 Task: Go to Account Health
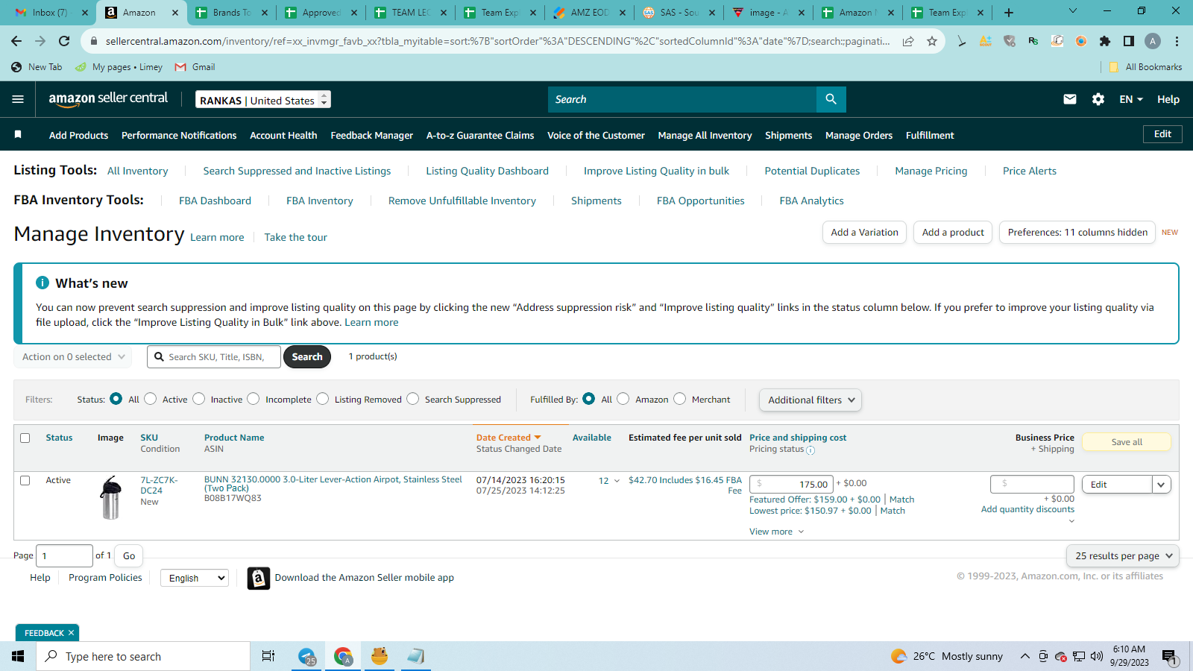pyautogui.click(x=283, y=135)
